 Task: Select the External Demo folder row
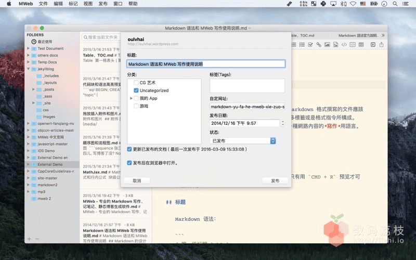tap(53, 164)
